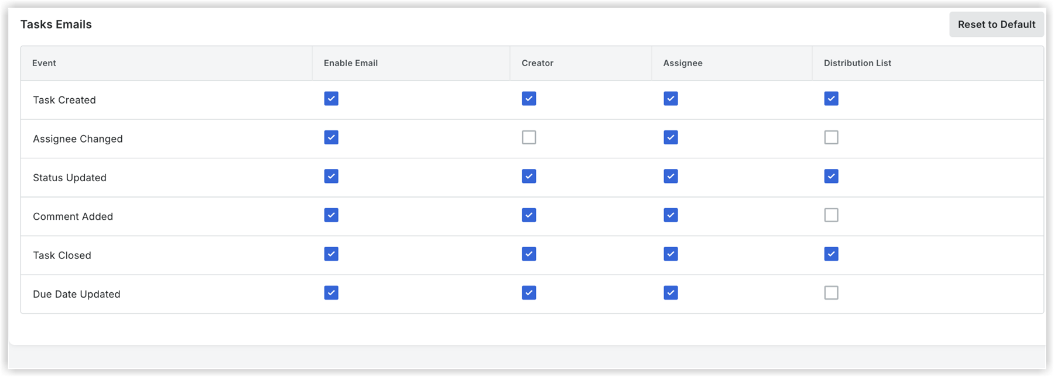This screenshot has height=377, width=1054.
Task: Disable Enable Email for Task Closed
Action: (x=331, y=254)
